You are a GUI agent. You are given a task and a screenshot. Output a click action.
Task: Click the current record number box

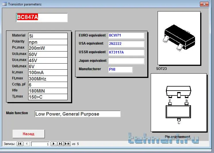point(40,144)
